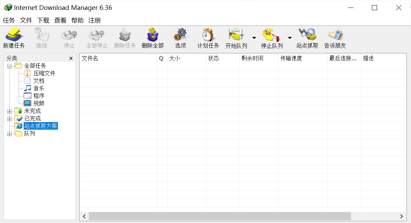Screen dimensions: 411x223
Task: Launch the 站点抓取 (site grabber) tool
Action: 307,35
